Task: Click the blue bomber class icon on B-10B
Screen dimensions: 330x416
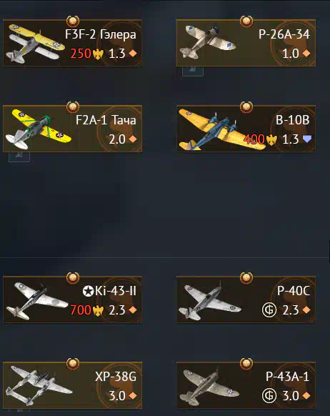Action: [x=307, y=139]
